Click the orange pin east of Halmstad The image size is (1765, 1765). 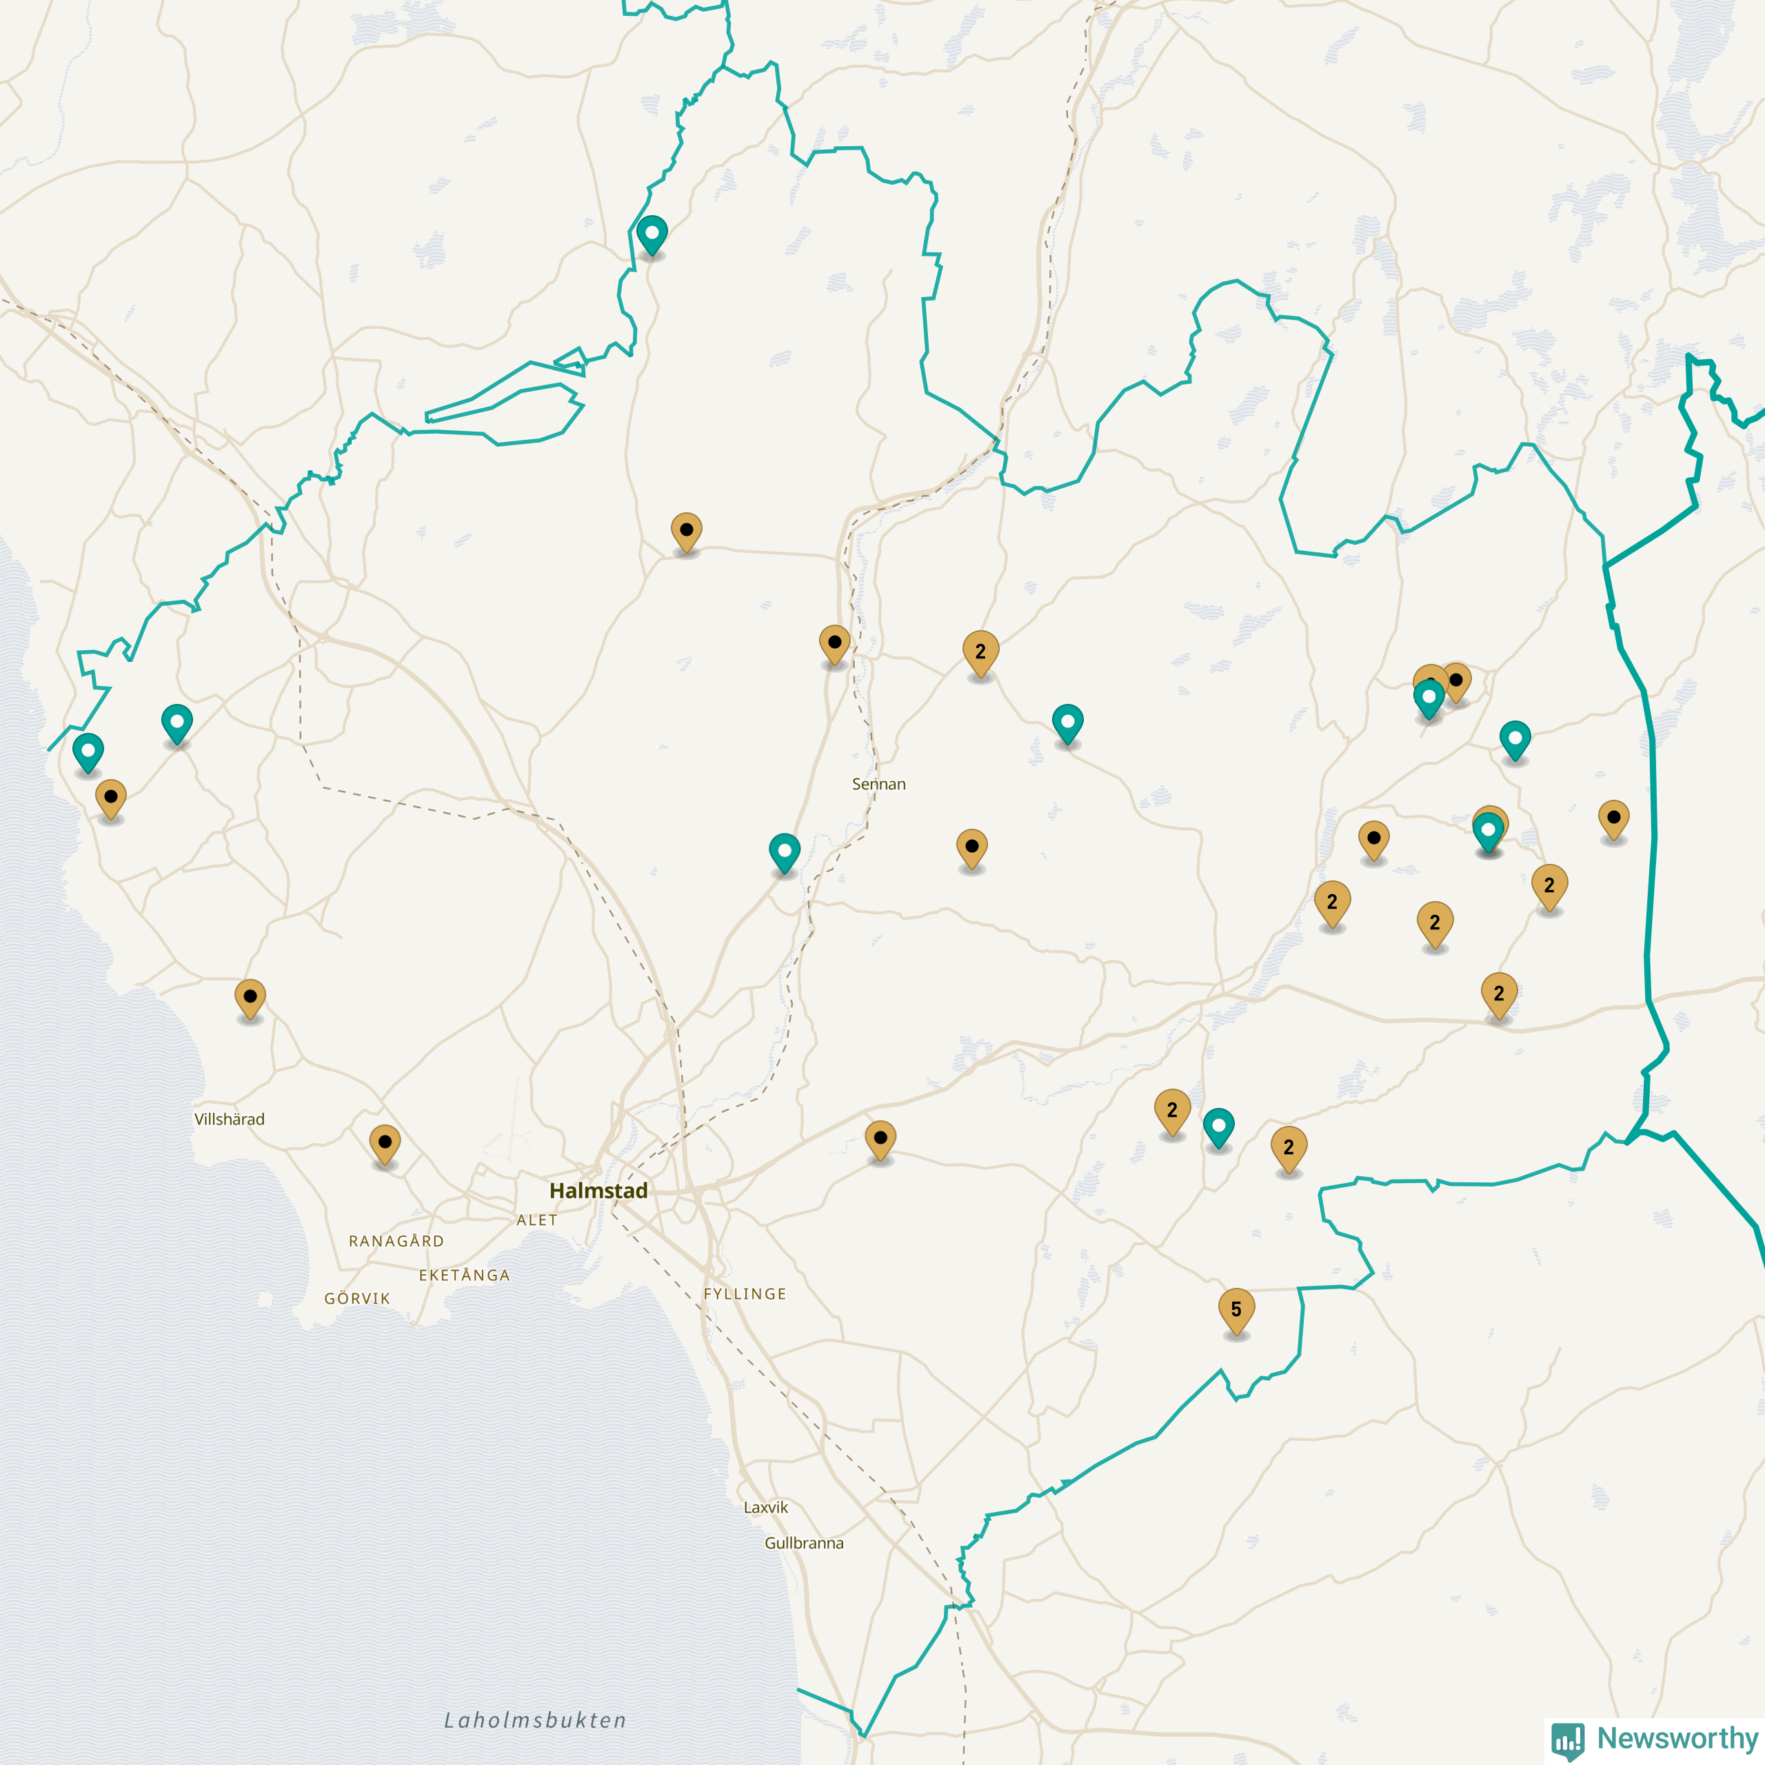point(880,1139)
